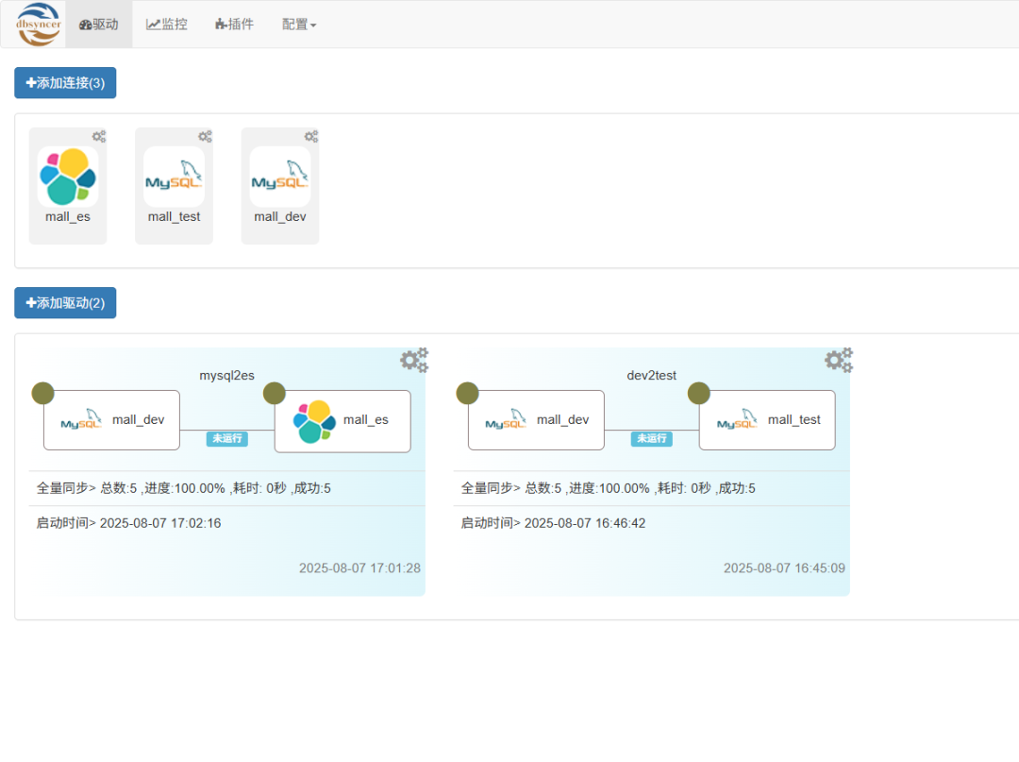Select the mall_test MySQL connection icon
This screenshot has height=762, width=1019.
[174, 177]
